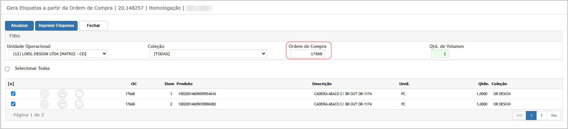This screenshot has height=129, width=568.
Task: Click the [x] column header
Action: (11, 84)
